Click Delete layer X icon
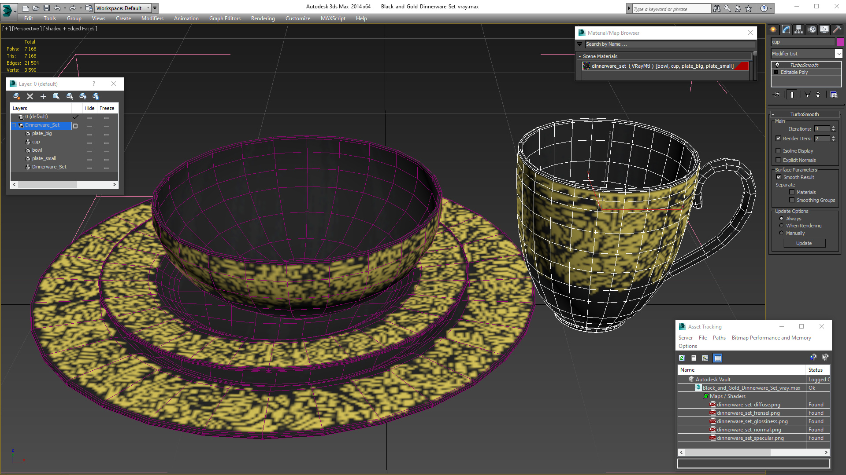Image resolution: width=846 pixels, height=475 pixels. (30, 96)
